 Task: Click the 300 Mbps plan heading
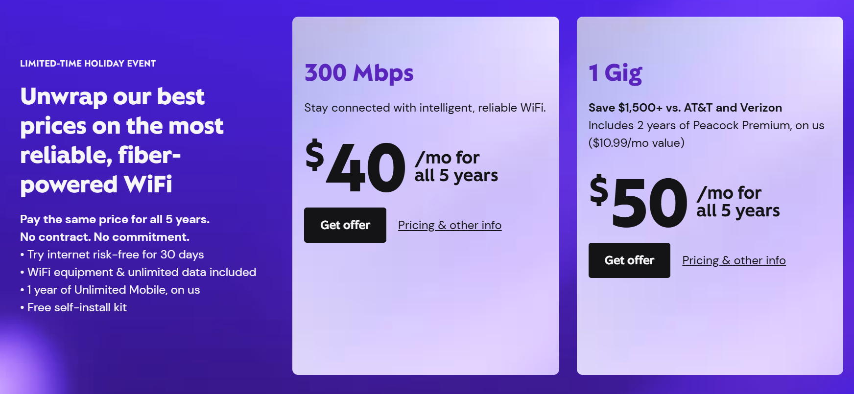359,73
